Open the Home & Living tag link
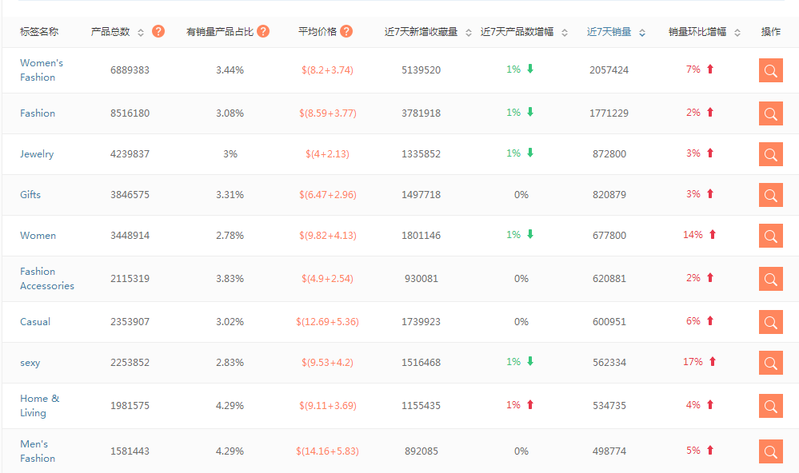The width and height of the screenshot is (799, 473). tap(40, 406)
